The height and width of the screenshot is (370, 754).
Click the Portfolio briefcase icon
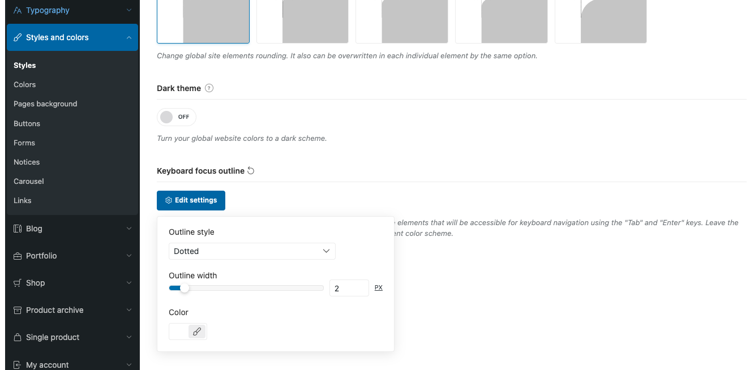pos(18,256)
